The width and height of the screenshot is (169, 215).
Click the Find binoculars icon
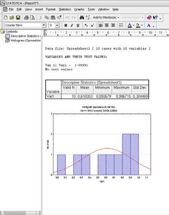click(x=82, y=18)
